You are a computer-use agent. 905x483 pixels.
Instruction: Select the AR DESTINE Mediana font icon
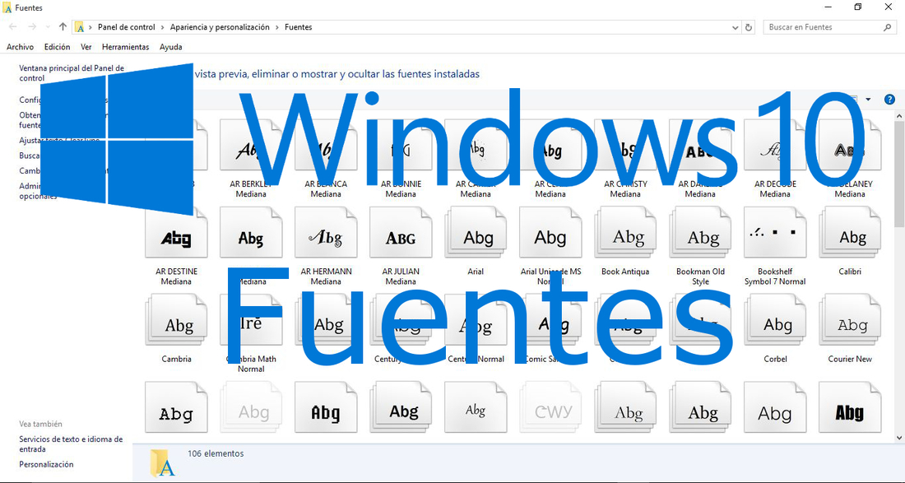pyautogui.click(x=176, y=233)
